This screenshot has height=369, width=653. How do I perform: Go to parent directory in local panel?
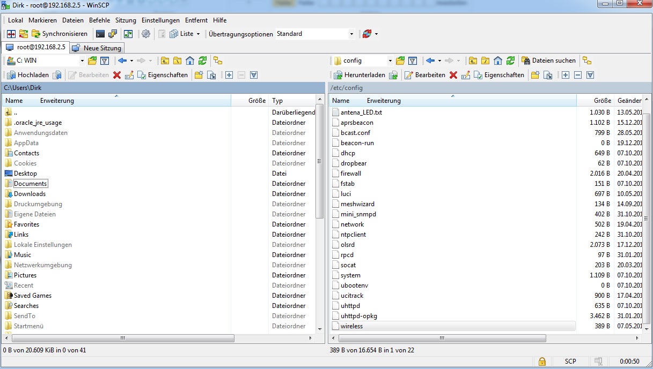click(165, 61)
